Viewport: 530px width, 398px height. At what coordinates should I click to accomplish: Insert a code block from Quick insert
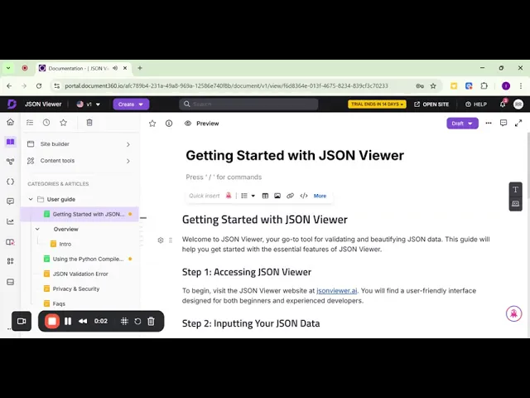point(304,196)
